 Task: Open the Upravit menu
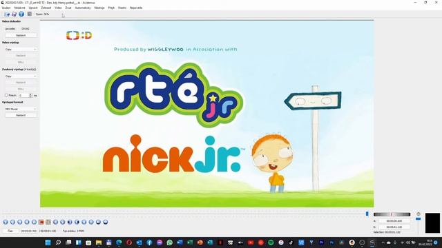(33, 8)
